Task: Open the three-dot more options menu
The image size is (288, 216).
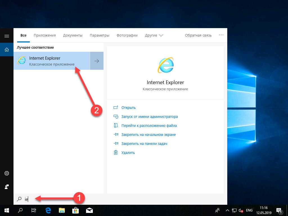Action: click(x=221, y=35)
